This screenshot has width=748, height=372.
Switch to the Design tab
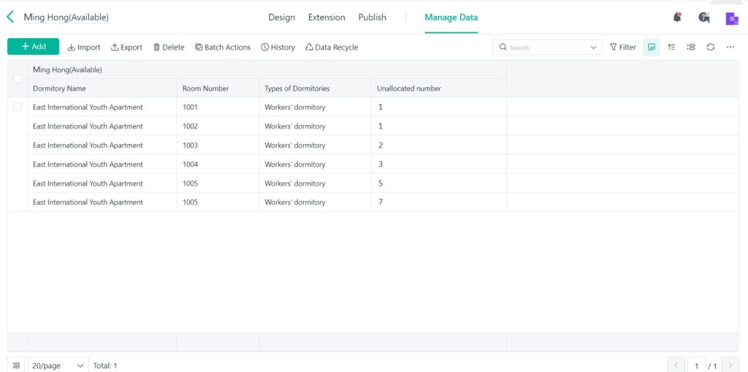[281, 18]
